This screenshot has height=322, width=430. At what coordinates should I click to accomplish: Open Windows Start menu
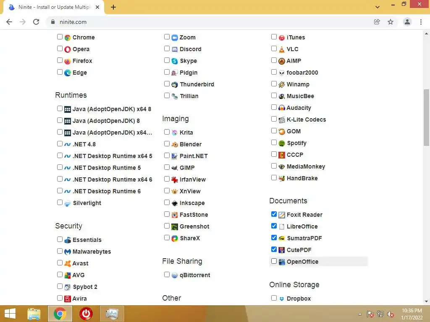(x=10, y=314)
